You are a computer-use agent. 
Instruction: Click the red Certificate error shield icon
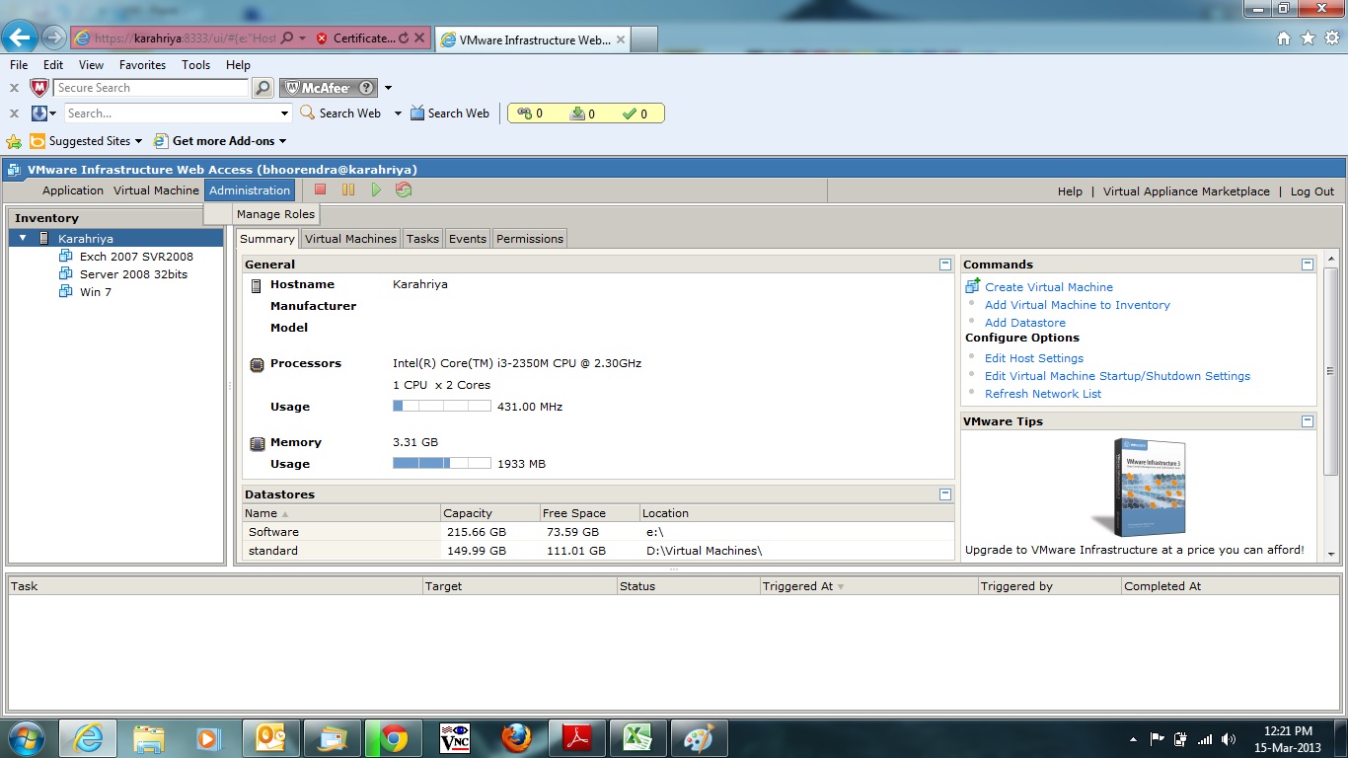click(322, 38)
